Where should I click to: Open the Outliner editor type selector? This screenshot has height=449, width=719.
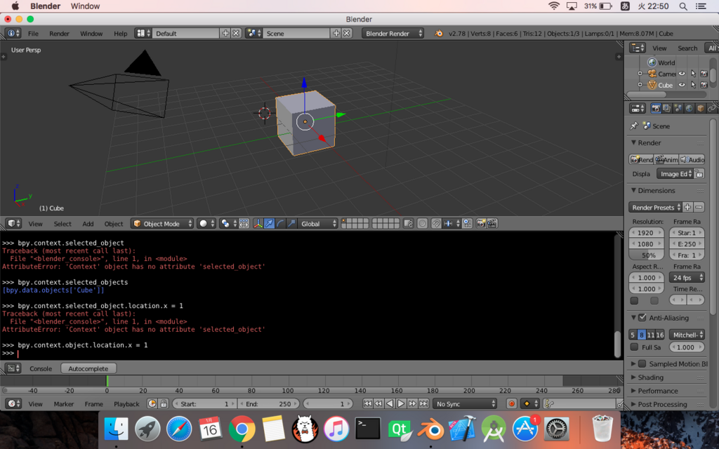point(638,48)
